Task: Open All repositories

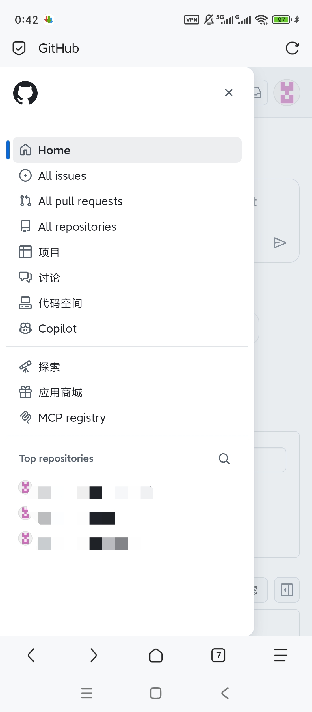Action: [x=127, y=227]
